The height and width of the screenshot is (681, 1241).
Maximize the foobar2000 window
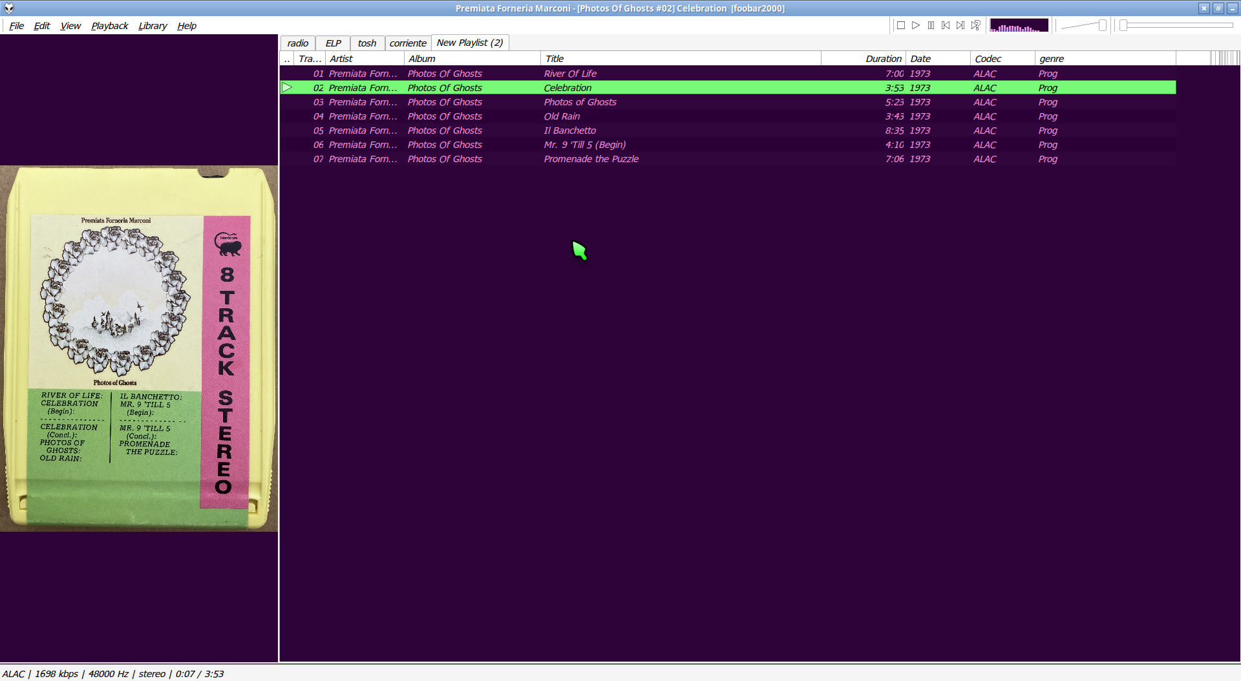pyautogui.click(x=1218, y=8)
